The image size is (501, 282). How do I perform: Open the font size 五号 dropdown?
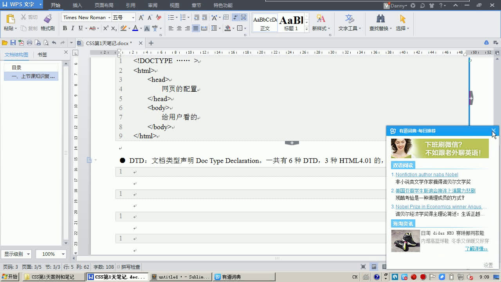133,17
